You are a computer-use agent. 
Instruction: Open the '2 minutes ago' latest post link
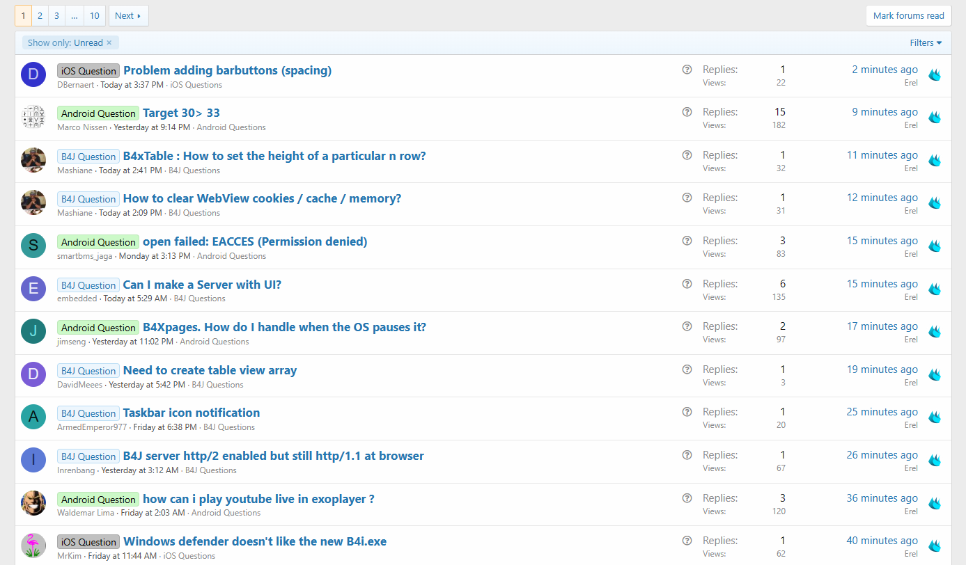coord(885,70)
